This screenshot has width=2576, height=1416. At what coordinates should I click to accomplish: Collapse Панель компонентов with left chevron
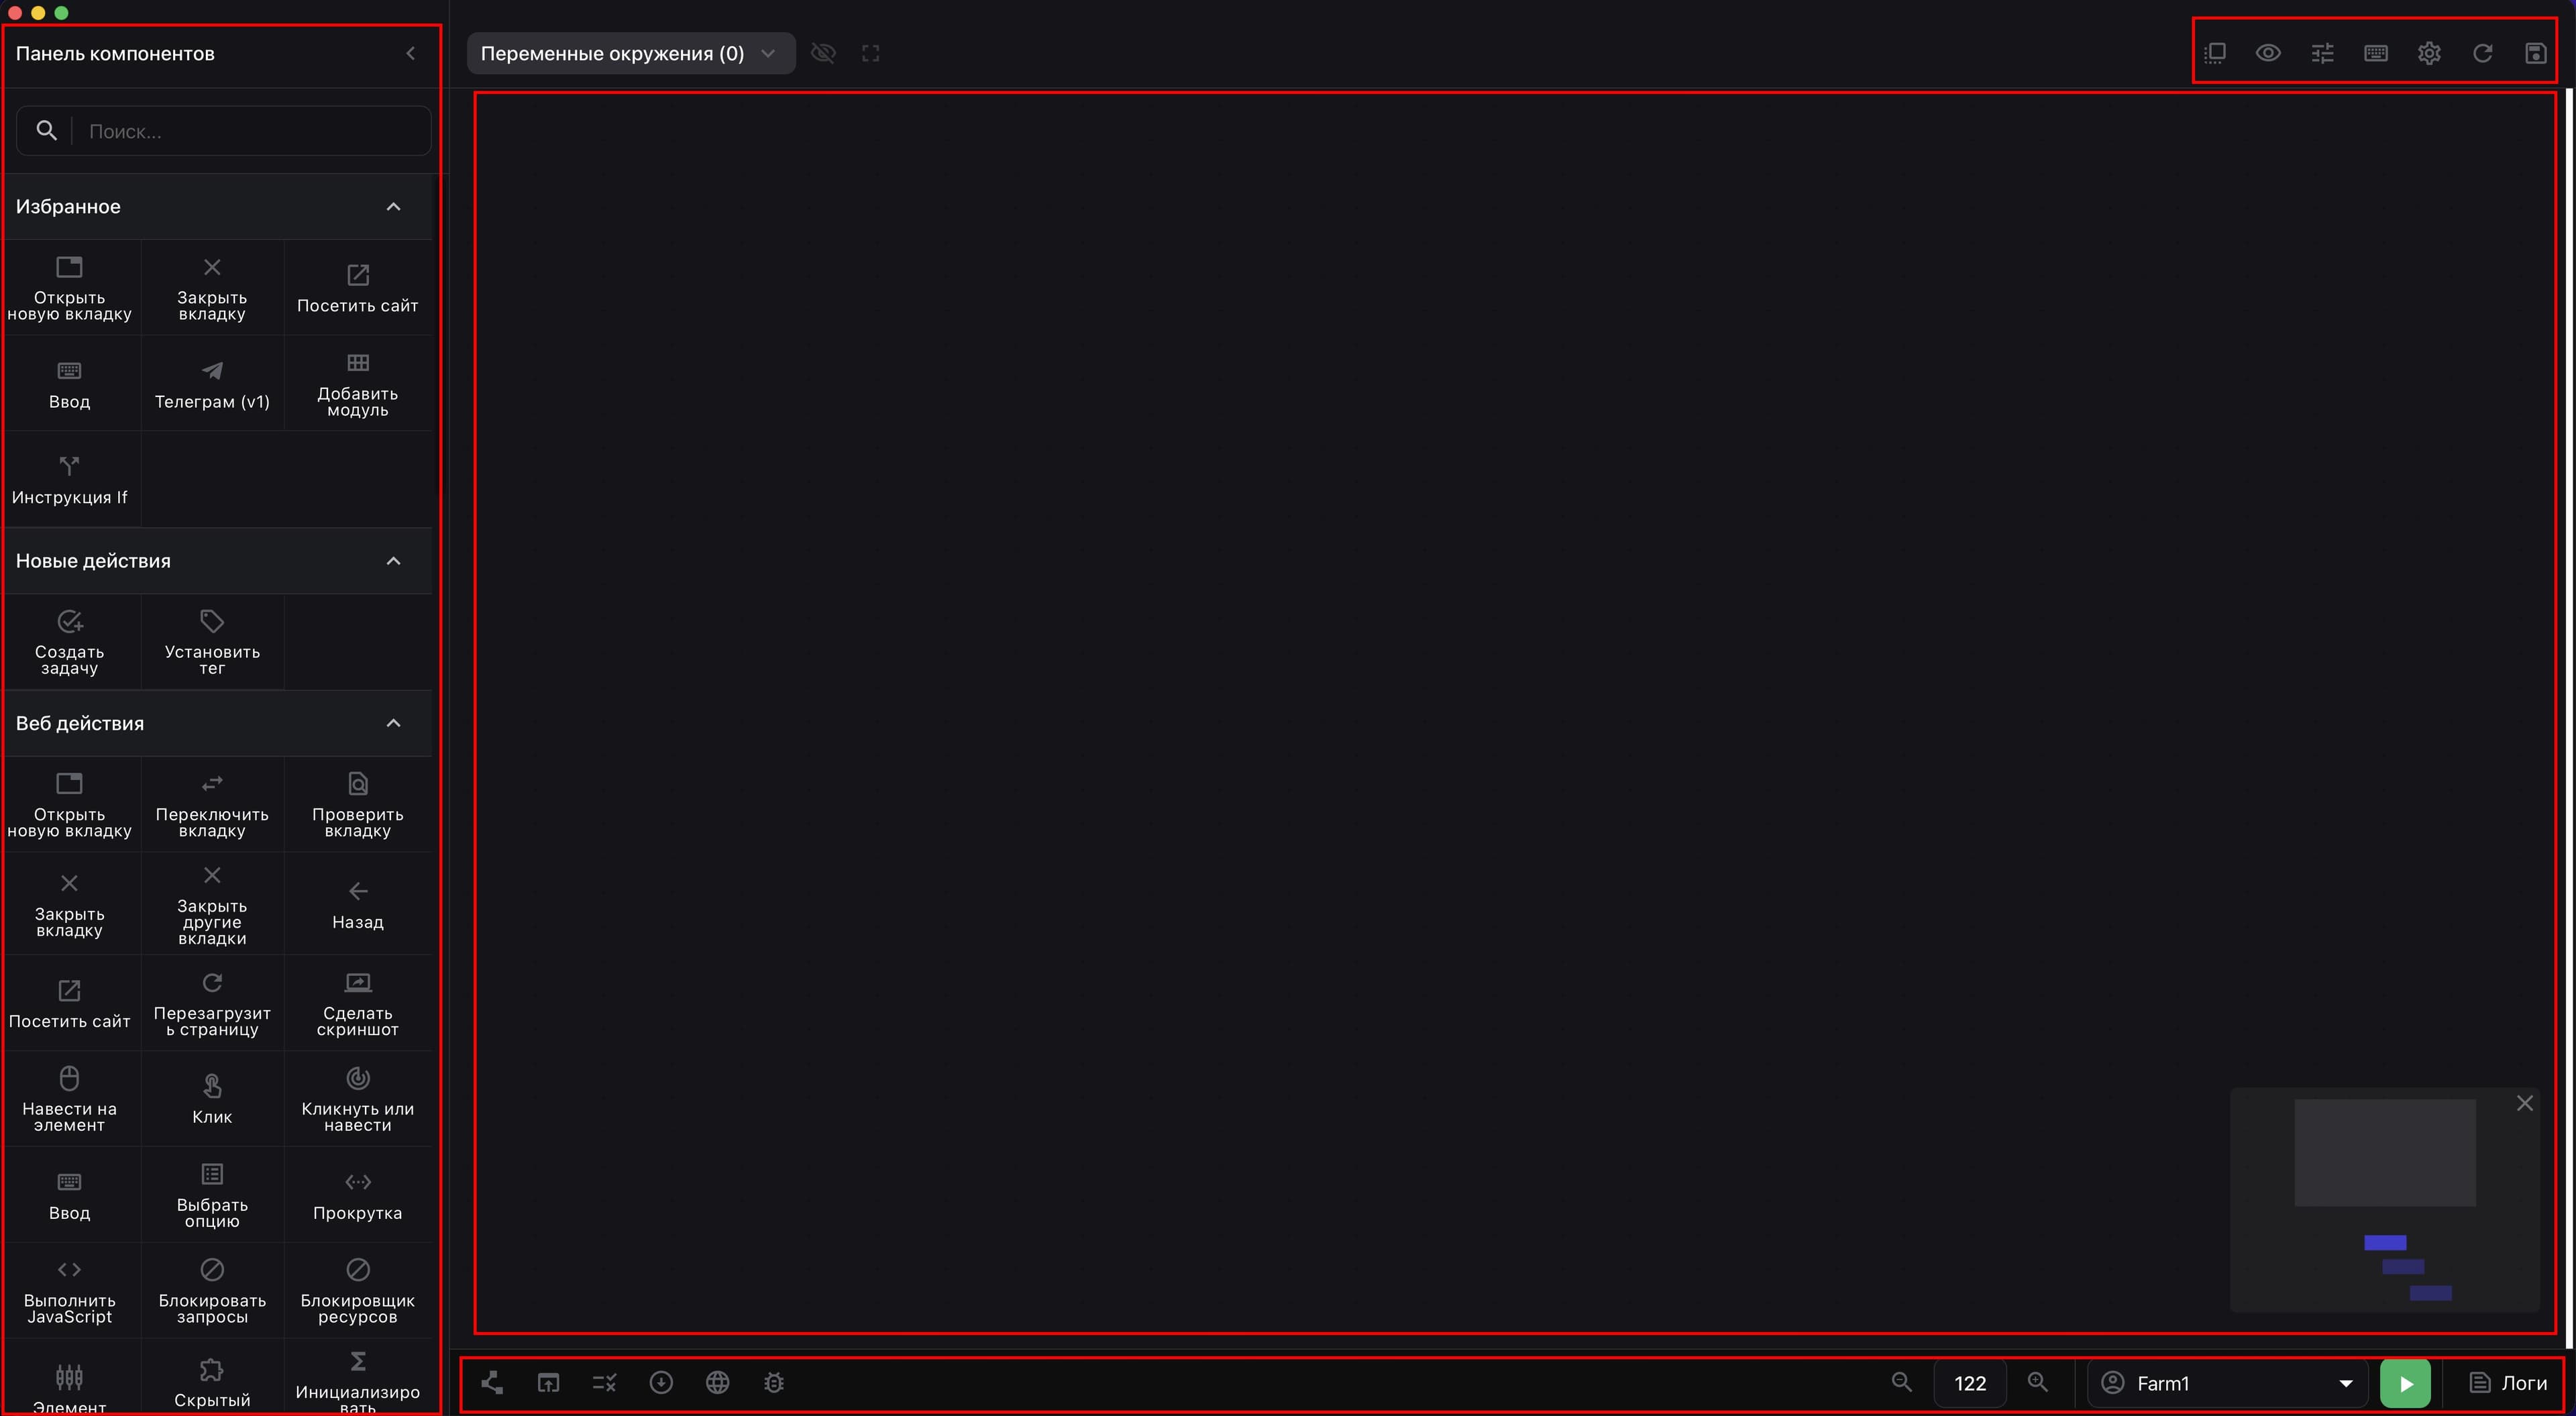click(411, 53)
